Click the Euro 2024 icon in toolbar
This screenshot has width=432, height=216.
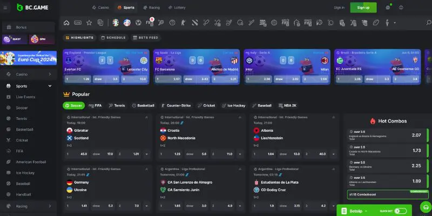point(114,23)
